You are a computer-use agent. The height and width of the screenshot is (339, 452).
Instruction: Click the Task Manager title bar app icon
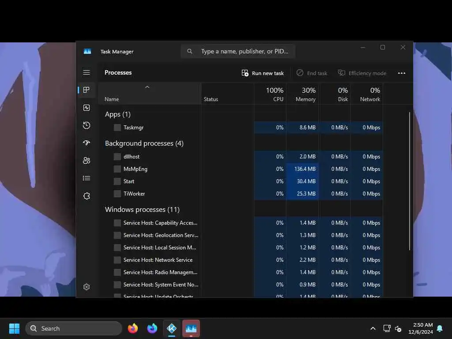(87, 51)
